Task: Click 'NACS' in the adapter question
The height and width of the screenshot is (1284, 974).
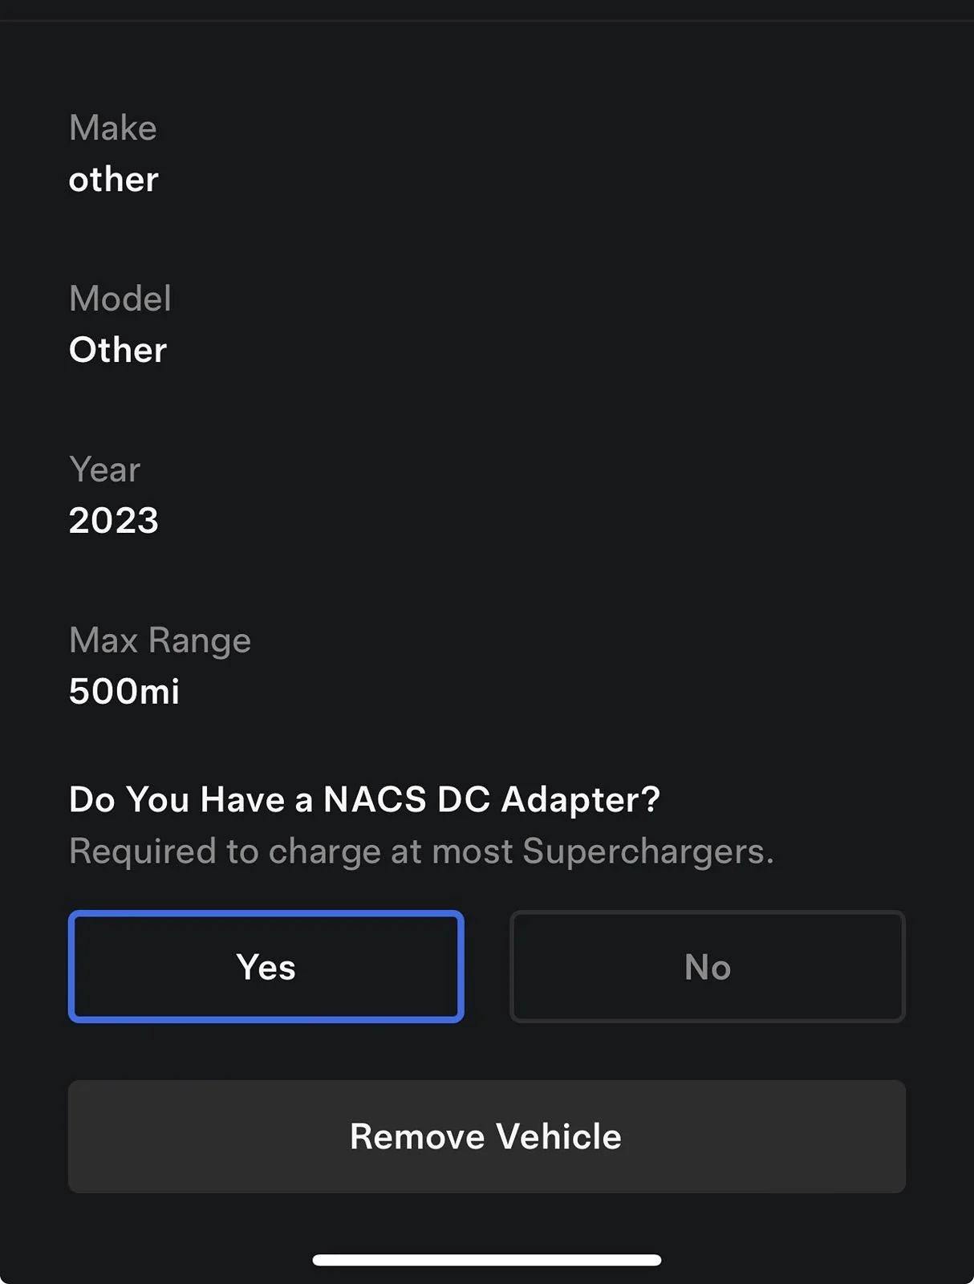Action: [374, 799]
